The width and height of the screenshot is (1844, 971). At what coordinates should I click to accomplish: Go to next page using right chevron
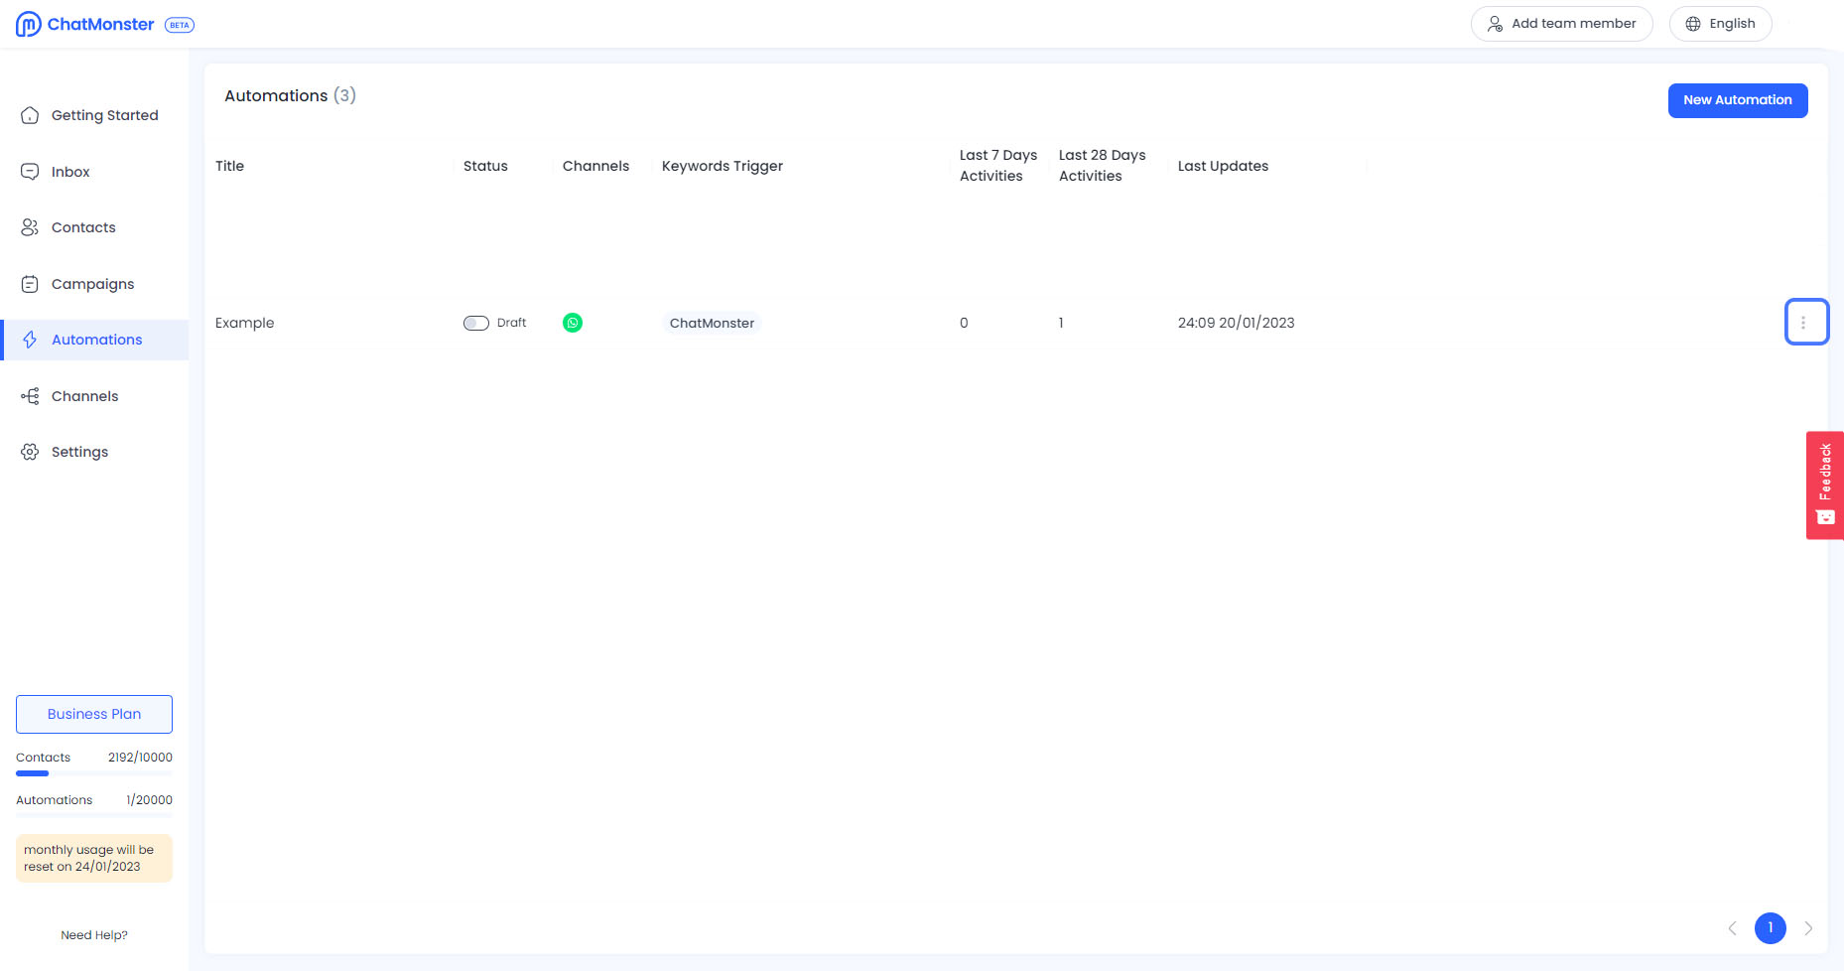pyautogui.click(x=1808, y=928)
